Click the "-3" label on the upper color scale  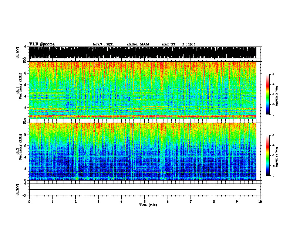[x=273, y=74]
